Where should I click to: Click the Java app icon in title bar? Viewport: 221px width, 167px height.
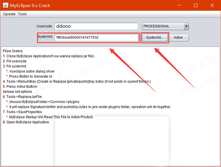[x=6, y=6]
